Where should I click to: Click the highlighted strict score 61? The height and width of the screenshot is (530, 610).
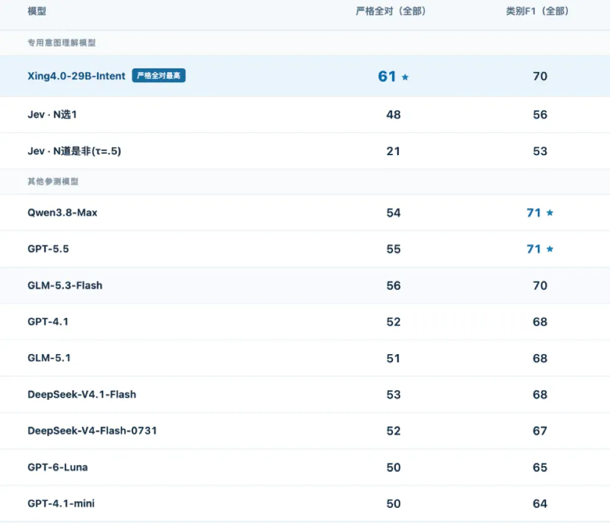(x=387, y=76)
